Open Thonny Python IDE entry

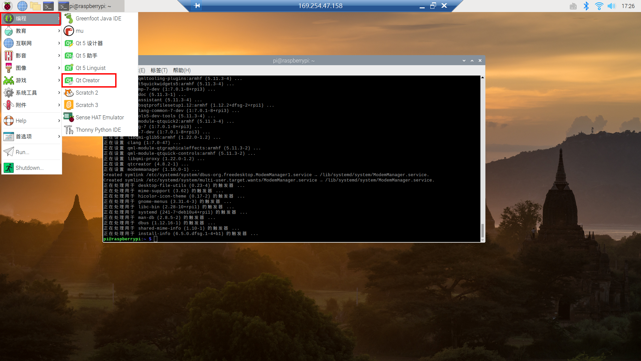point(98,130)
